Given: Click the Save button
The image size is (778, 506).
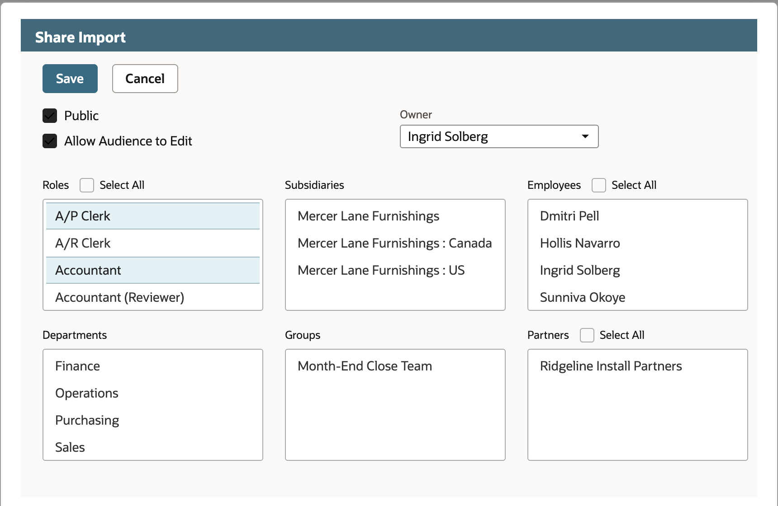Looking at the screenshot, I should pyautogui.click(x=70, y=79).
